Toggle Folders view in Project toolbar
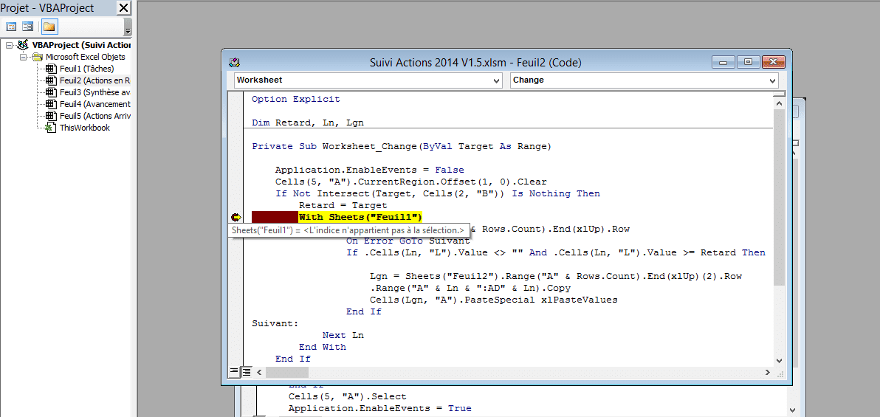The height and width of the screenshot is (417, 880). [x=49, y=27]
